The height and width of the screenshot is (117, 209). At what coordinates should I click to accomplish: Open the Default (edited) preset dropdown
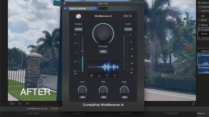pos(82,9)
